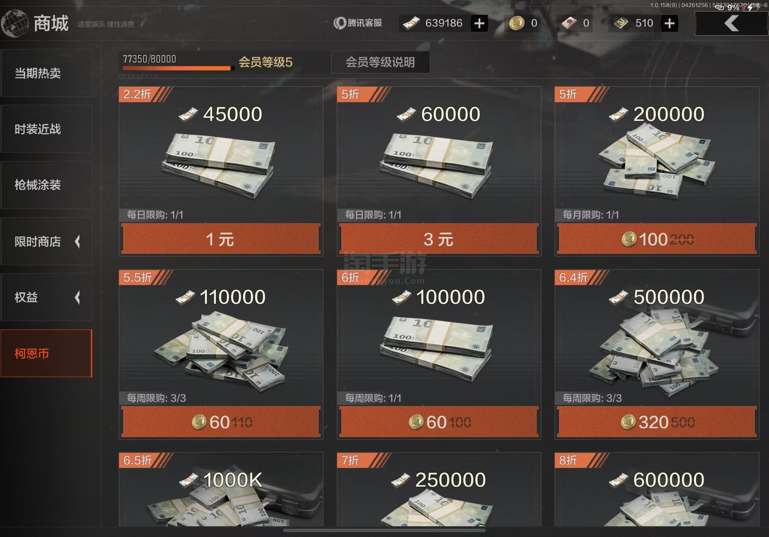
Task: Select the 当期热卖 tab
Action: tap(46, 73)
